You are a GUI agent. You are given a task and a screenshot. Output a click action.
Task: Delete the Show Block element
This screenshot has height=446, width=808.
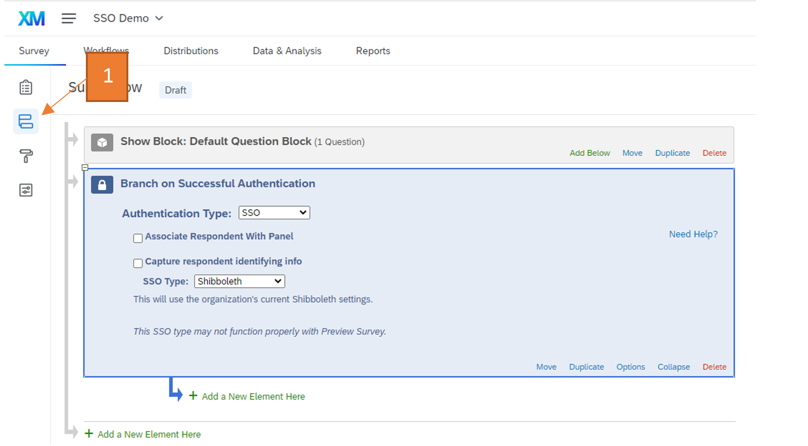point(714,153)
